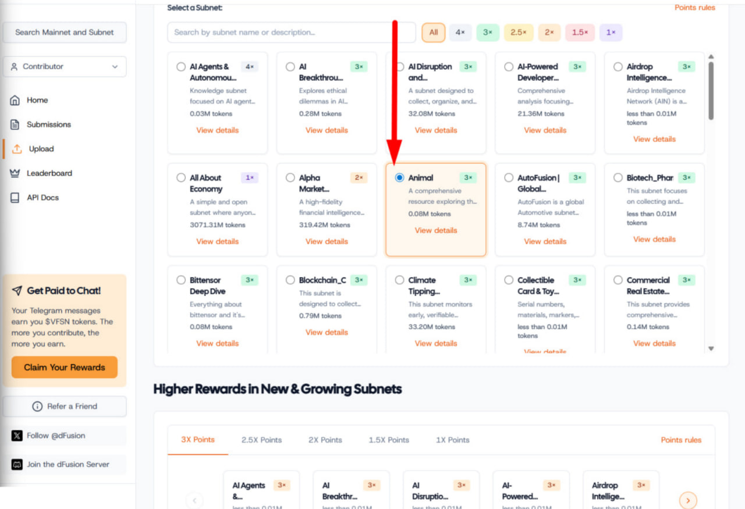The width and height of the screenshot is (745, 509).
Task: Advance the subnet carousel with right arrow
Action: click(x=688, y=500)
